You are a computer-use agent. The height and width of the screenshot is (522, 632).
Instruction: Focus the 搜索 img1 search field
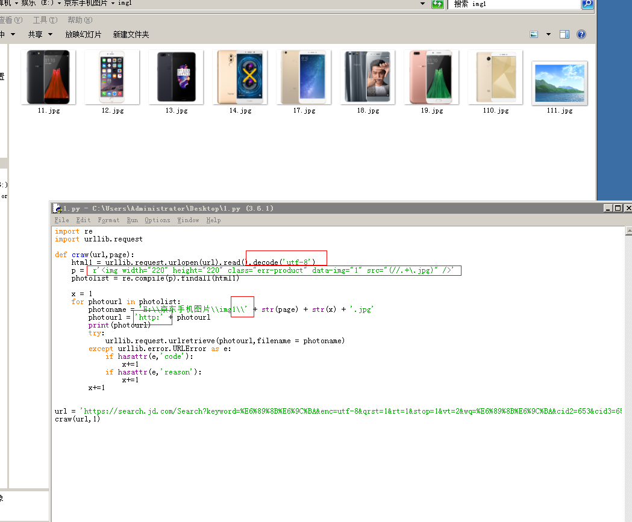pyautogui.click(x=514, y=4)
